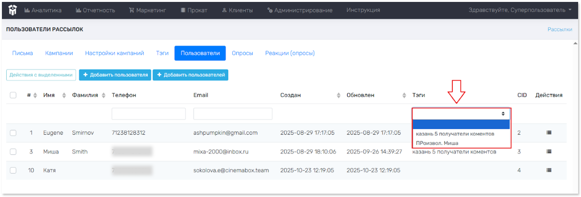Screen dimensions: 581x197
Task: Choose 'ПРоизвол. Миша' tag option
Action: pos(437,143)
